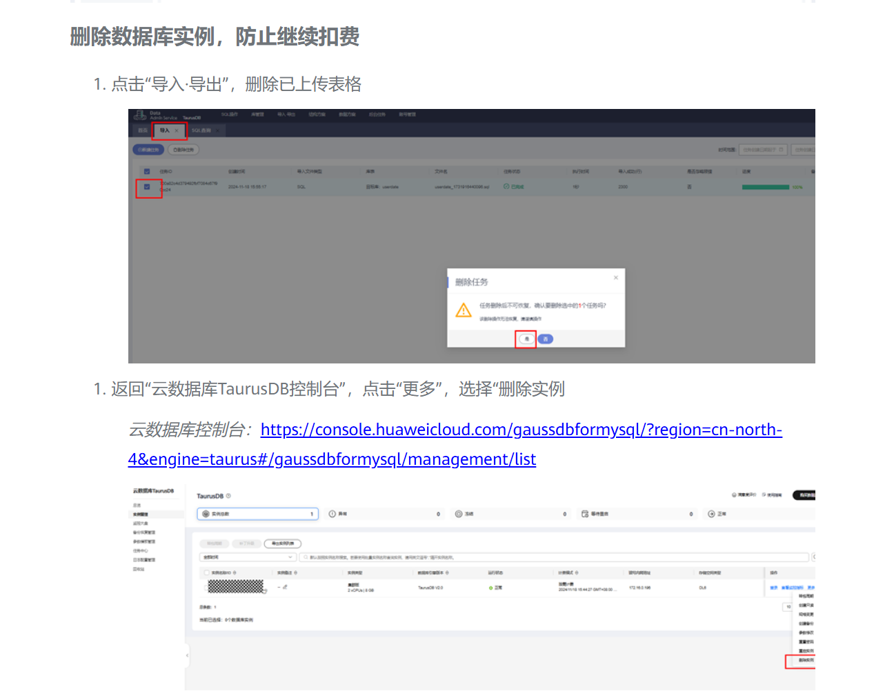Click the green 已完成 status check icon
Image resolution: width=874 pixels, height=700 pixels.
coord(506,187)
